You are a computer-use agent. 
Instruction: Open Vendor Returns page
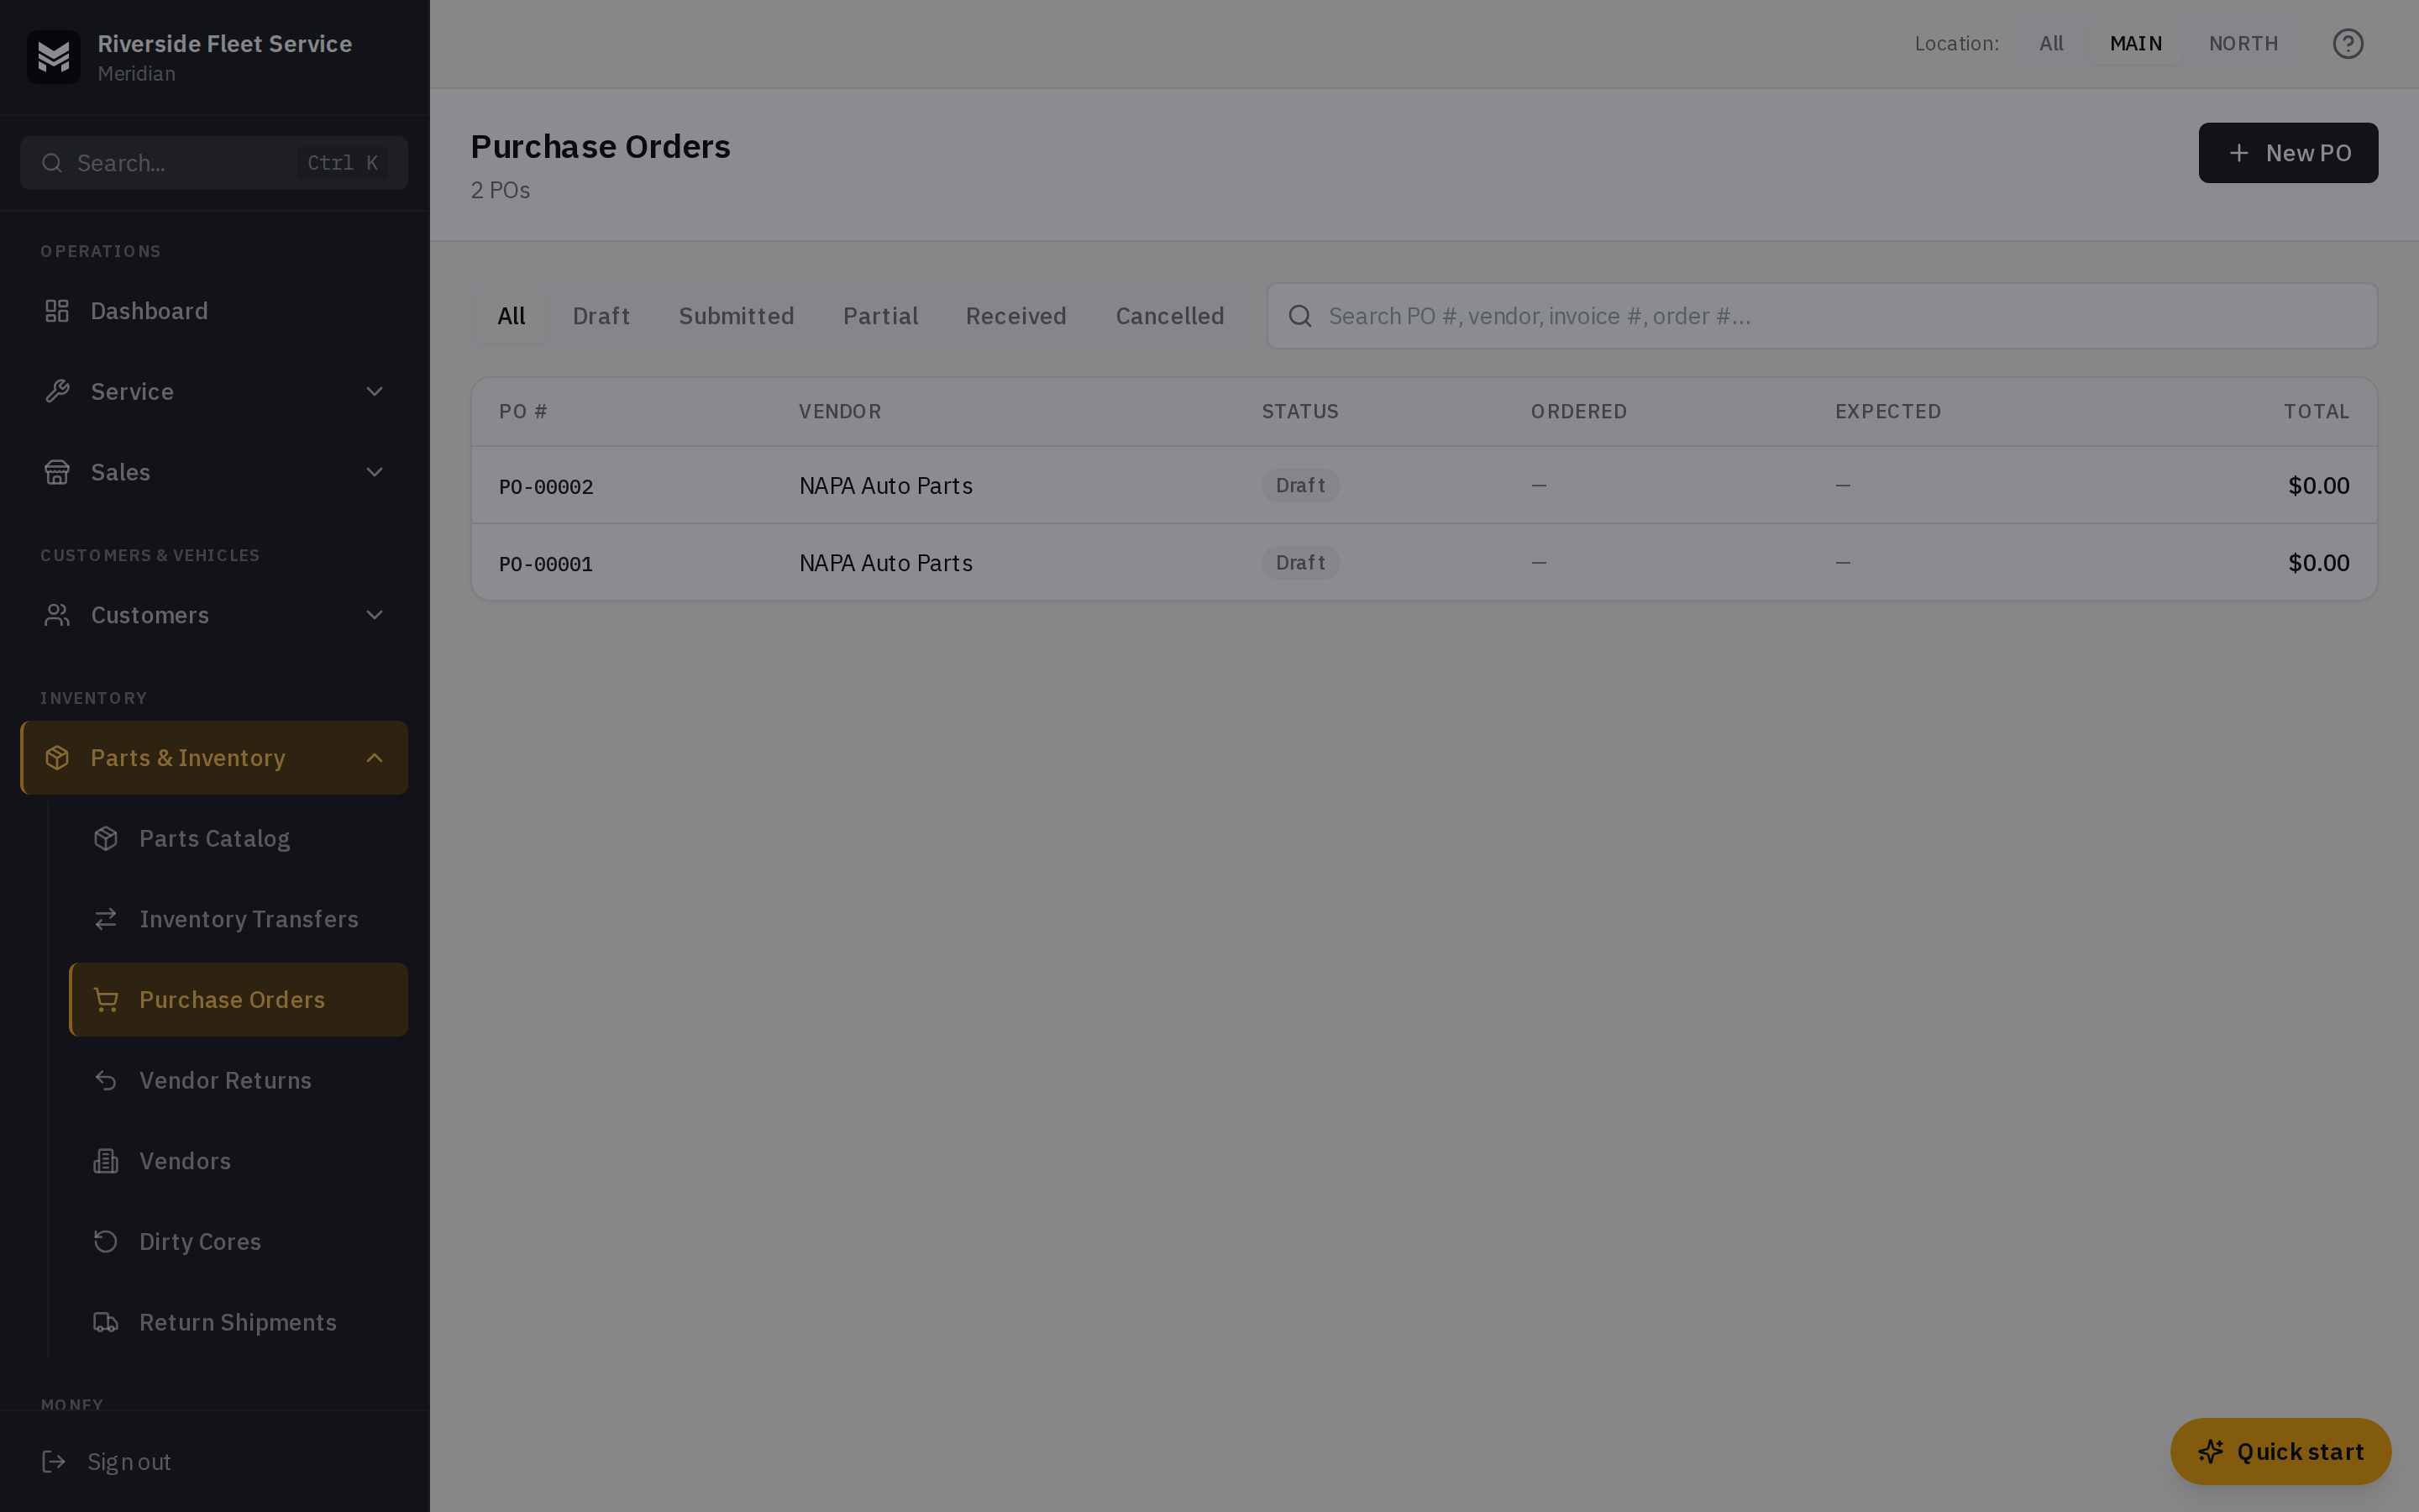238,1081
